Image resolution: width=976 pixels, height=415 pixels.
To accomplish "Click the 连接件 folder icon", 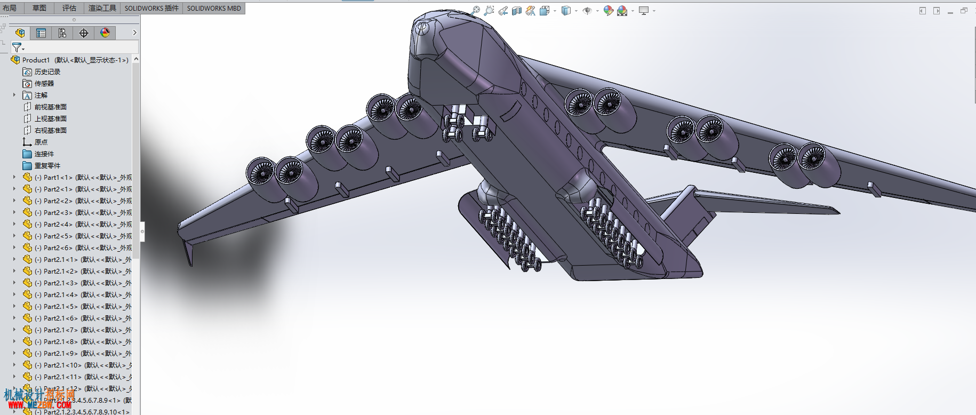I will point(27,154).
